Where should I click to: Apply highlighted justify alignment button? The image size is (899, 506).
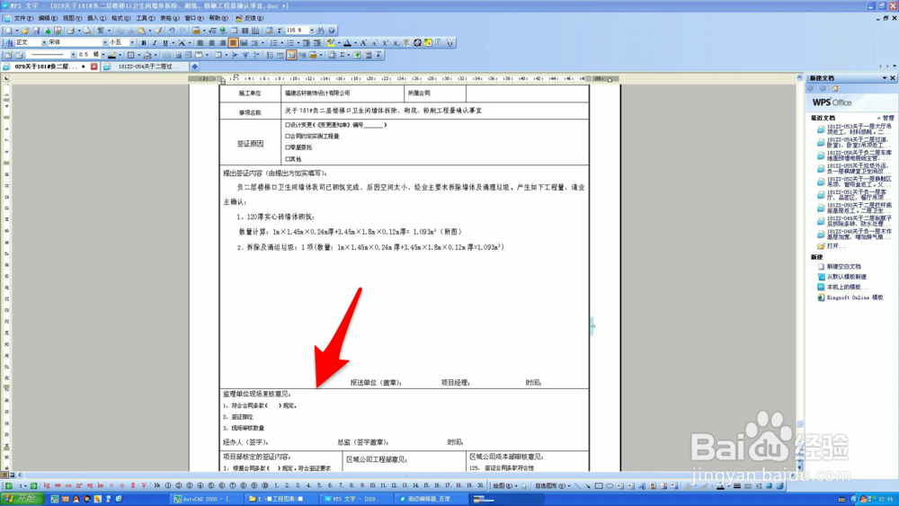tap(234, 43)
